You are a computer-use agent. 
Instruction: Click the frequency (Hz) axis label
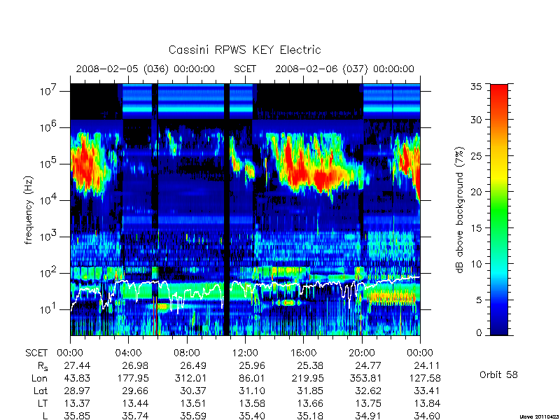click(x=29, y=211)
